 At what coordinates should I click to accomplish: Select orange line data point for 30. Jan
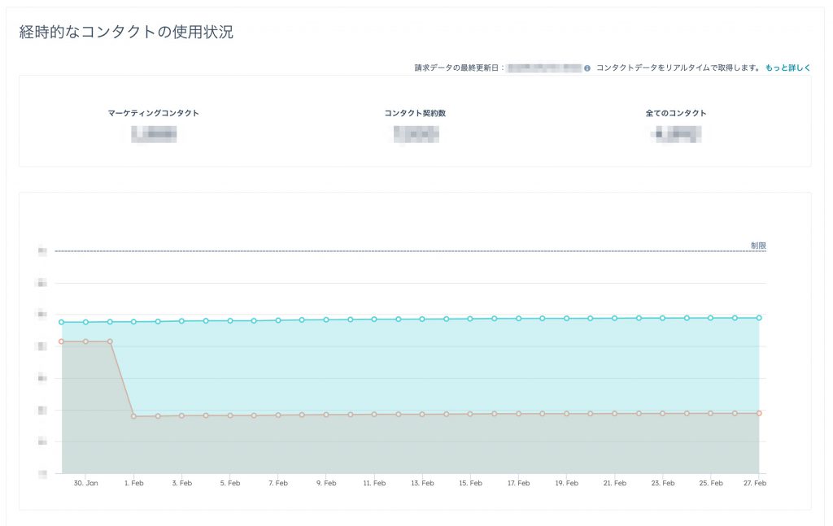[x=85, y=341]
